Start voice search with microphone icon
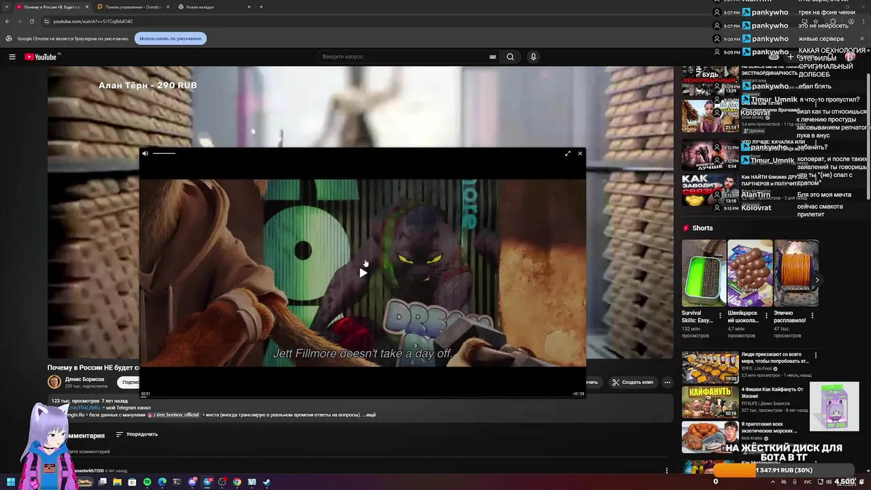 pyautogui.click(x=533, y=57)
